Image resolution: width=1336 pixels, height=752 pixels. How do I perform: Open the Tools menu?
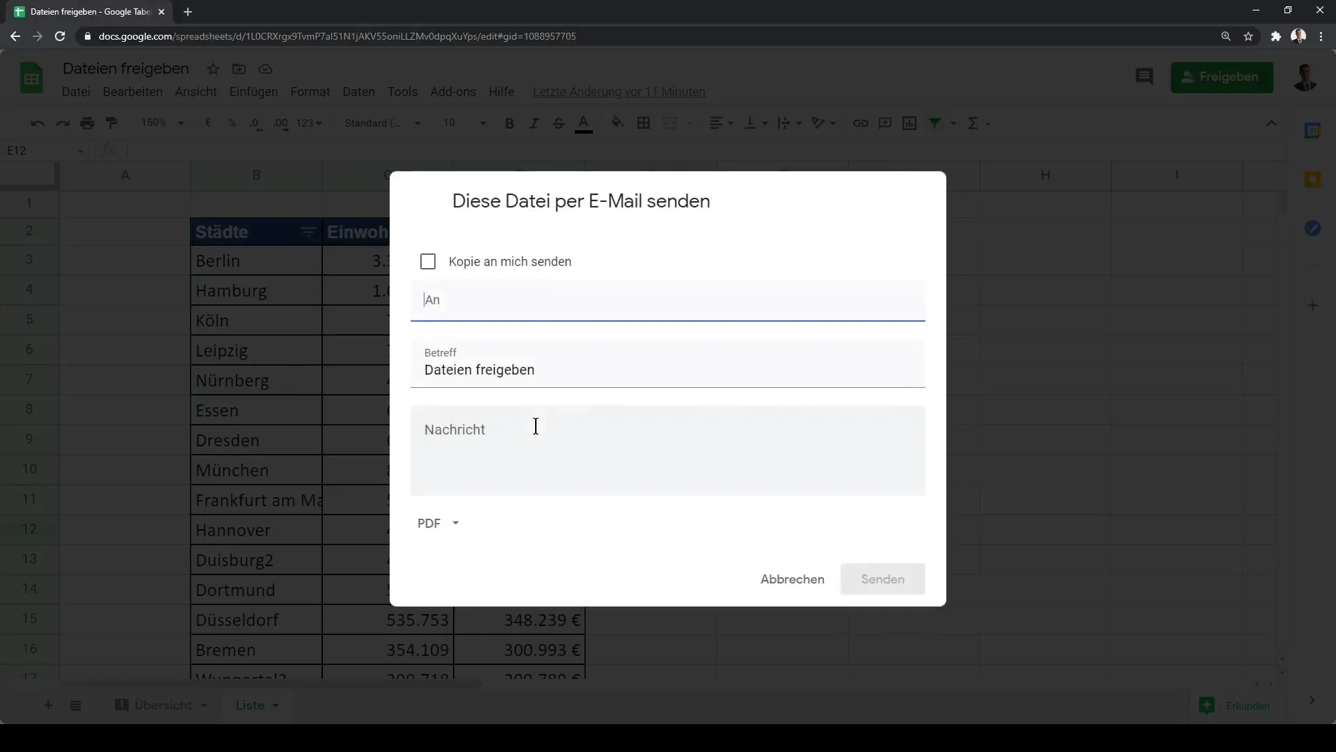tap(402, 92)
